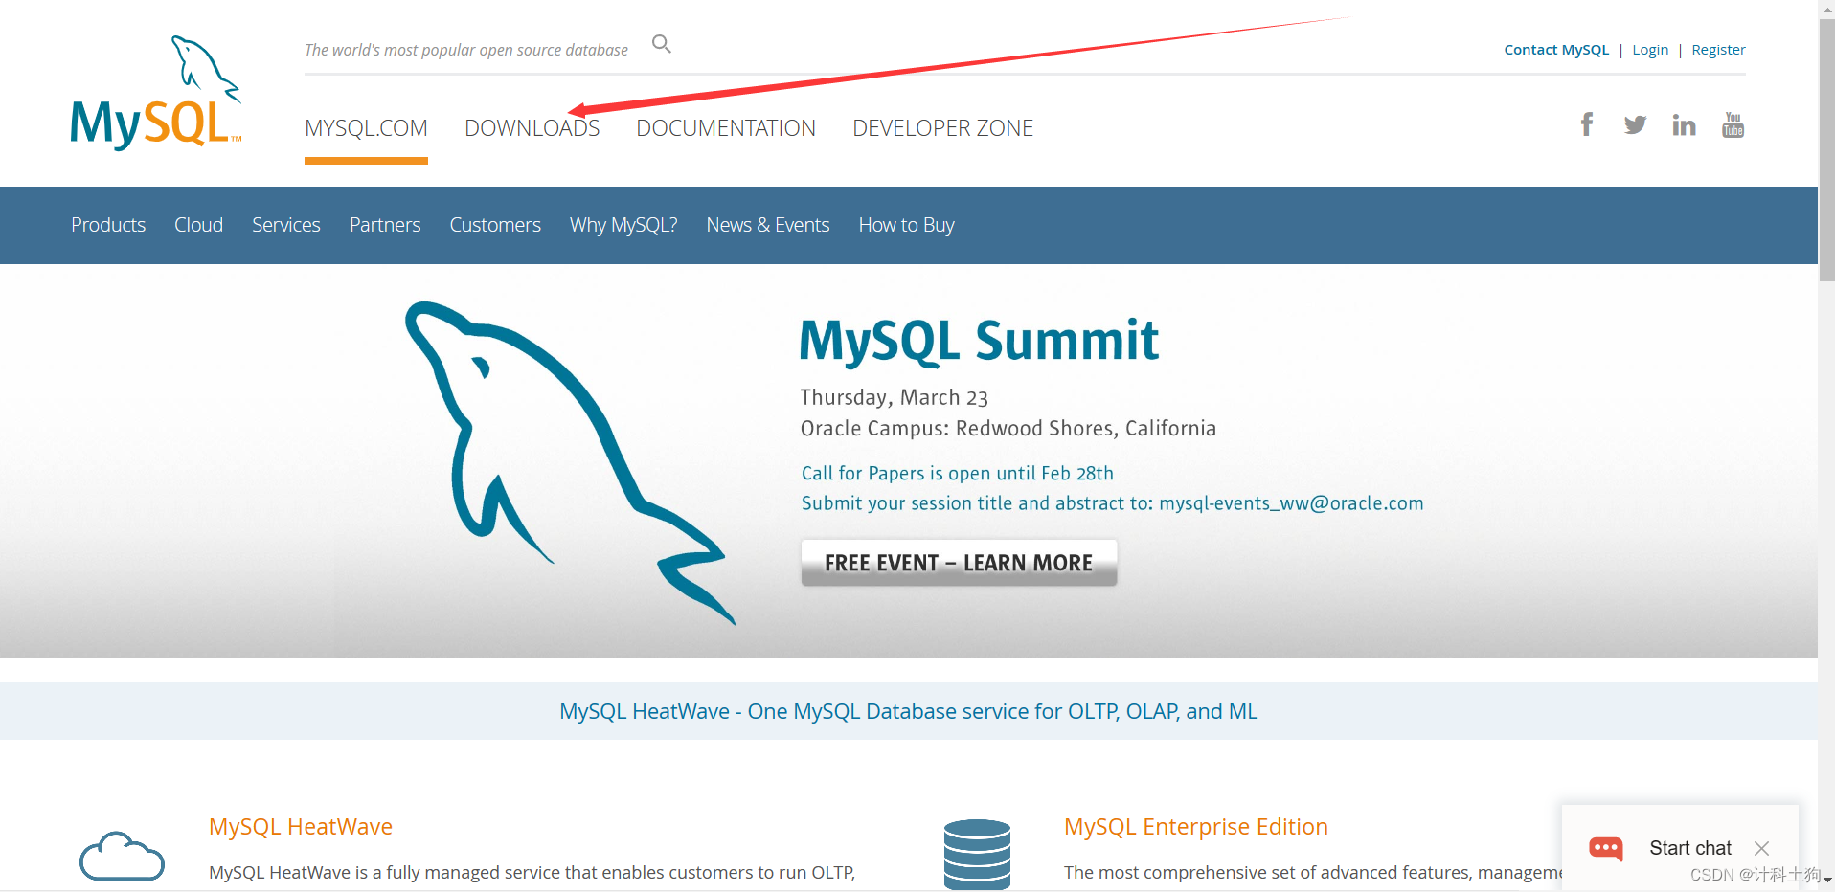Click the scrollbar down arrow
The height and width of the screenshot is (892, 1835).
[1826, 881]
